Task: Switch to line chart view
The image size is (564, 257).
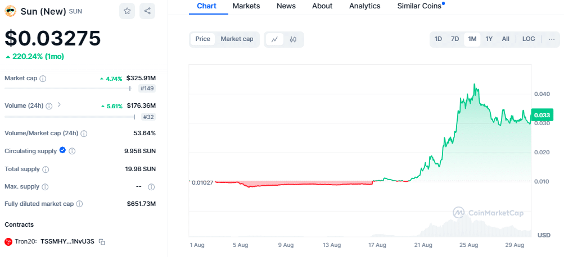Action: pyautogui.click(x=274, y=39)
